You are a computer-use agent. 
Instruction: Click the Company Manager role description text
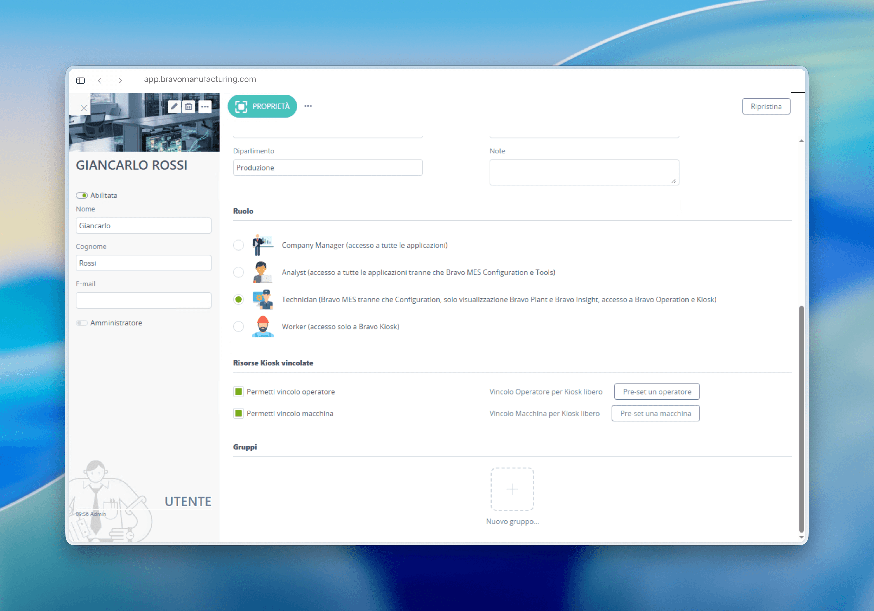pos(365,245)
